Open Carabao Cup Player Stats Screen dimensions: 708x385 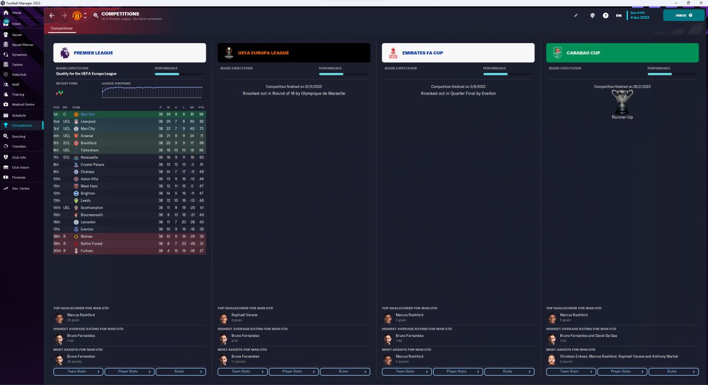click(622, 371)
